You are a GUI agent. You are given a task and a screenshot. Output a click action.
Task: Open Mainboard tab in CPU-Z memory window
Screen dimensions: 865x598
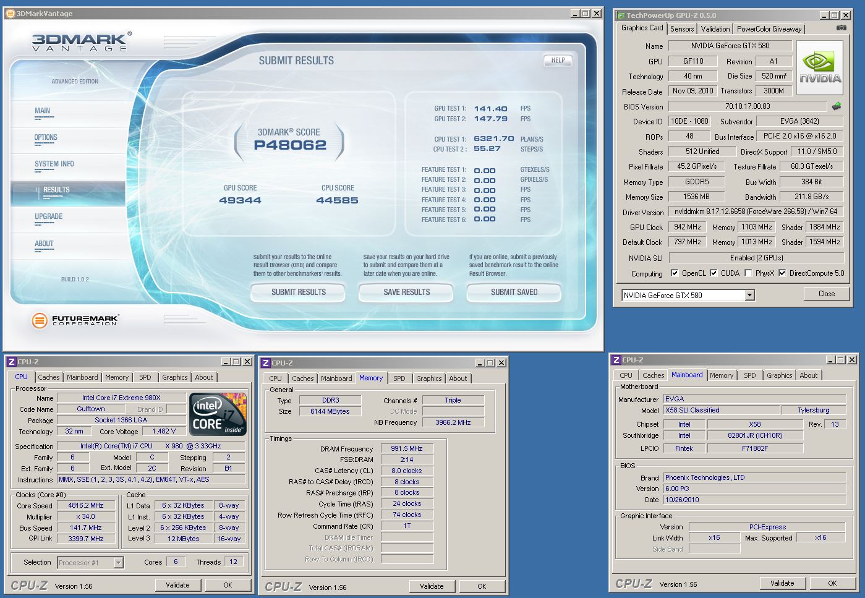click(x=336, y=378)
